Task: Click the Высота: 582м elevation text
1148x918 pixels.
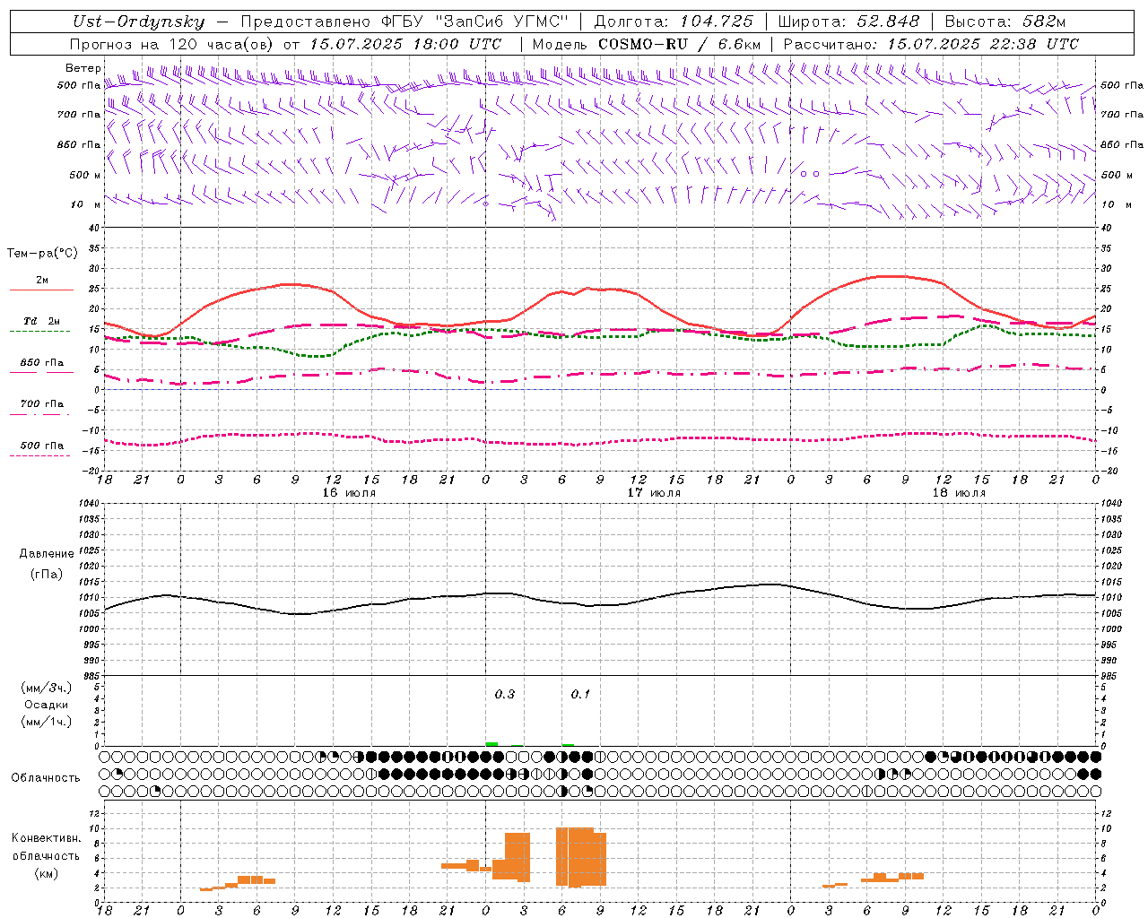Action: pos(1004,22)
